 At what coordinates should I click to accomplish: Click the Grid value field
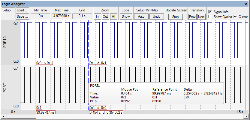tap(82, 16)
